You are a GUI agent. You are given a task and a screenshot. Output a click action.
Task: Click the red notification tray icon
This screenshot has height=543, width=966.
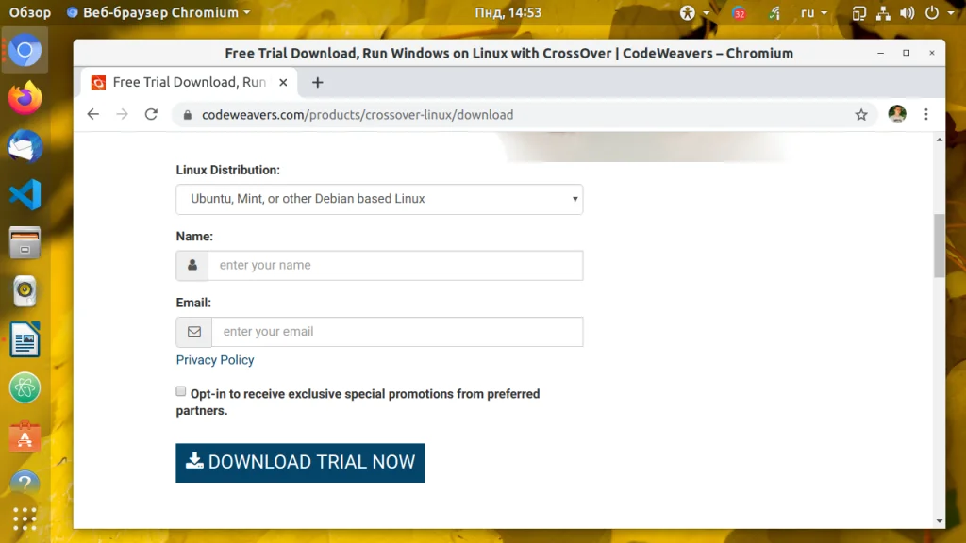pos(740,13)
